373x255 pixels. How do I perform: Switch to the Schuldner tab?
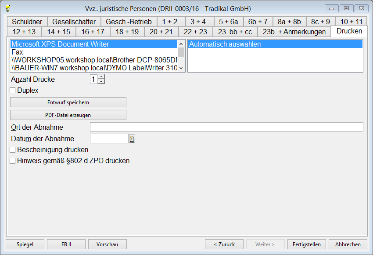[x=27, y=22]
